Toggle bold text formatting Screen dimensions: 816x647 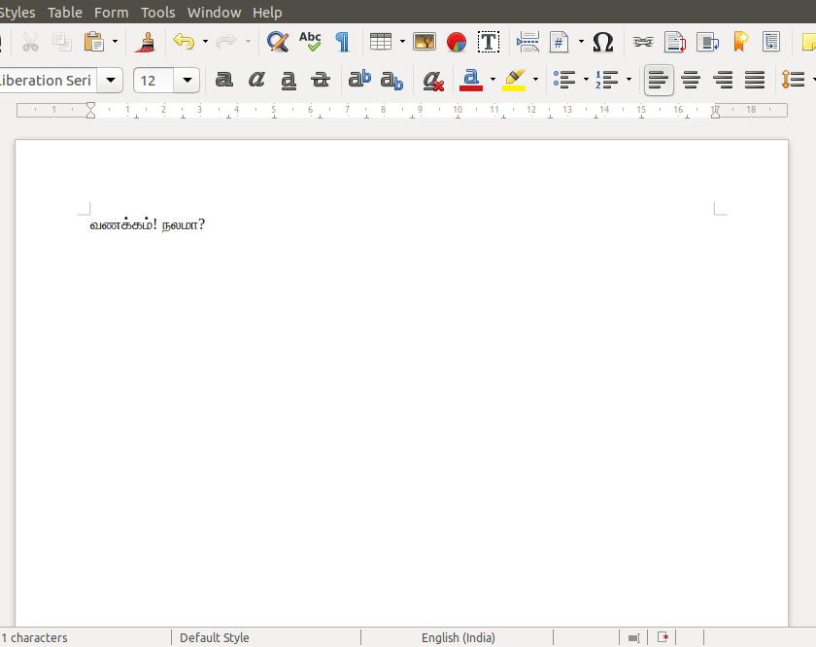pyautogui.click(x=224, y=81)
